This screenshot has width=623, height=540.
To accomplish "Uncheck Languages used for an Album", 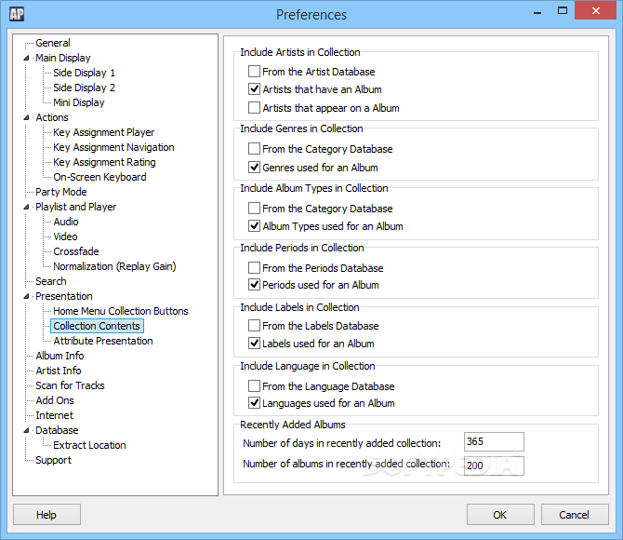I will [254, 403].
